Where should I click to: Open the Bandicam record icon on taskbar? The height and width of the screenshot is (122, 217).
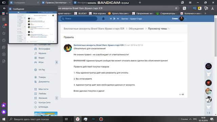[101, 119]
